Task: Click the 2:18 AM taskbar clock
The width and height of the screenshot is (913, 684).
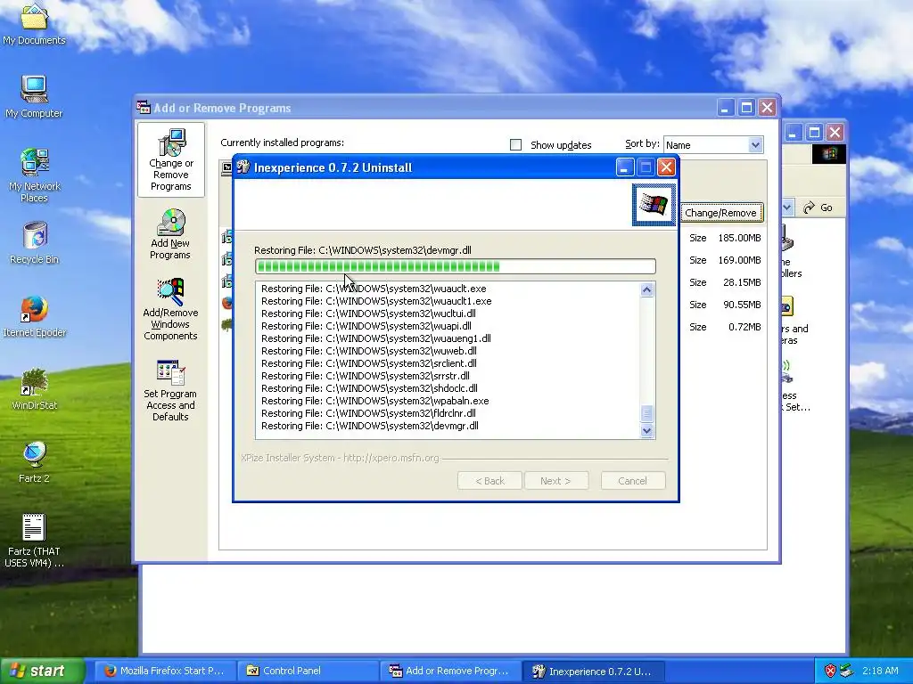Action: (x=880, y=671)
